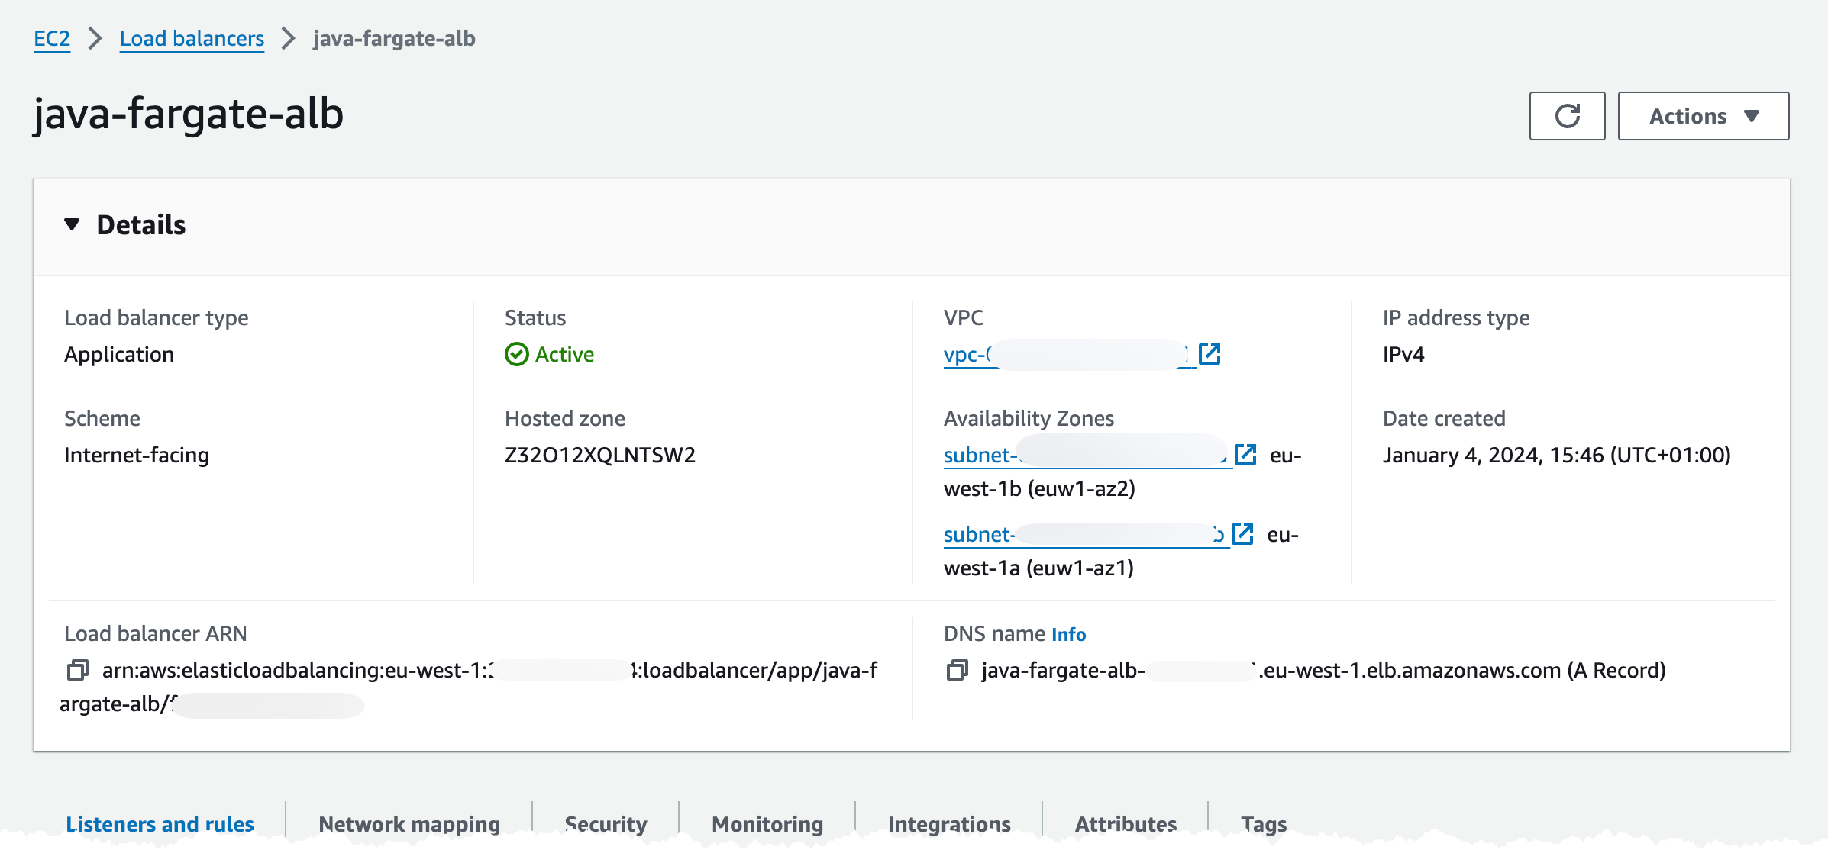Image resolution: width=1828 pixels, height=850 pixels.
Task: Collapse the Details section
Action: click(x=72, y=224)
